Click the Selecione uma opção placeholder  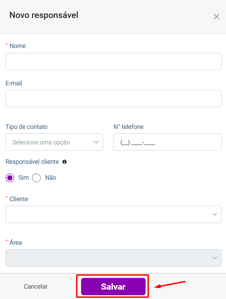[41, 142]
